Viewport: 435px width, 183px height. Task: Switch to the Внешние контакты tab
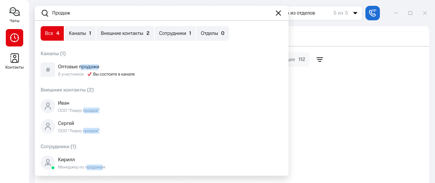point(125,33)
